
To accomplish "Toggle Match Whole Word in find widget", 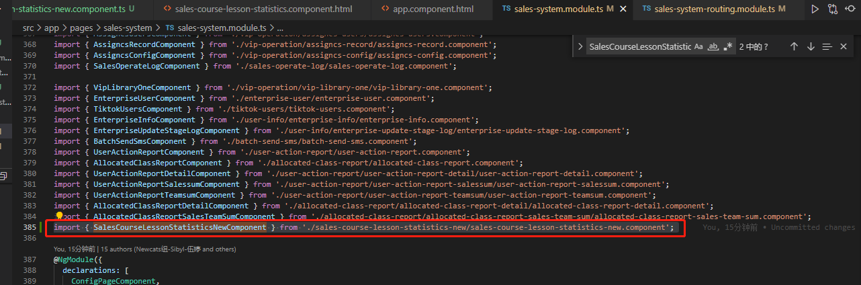I will pos(713,46).
